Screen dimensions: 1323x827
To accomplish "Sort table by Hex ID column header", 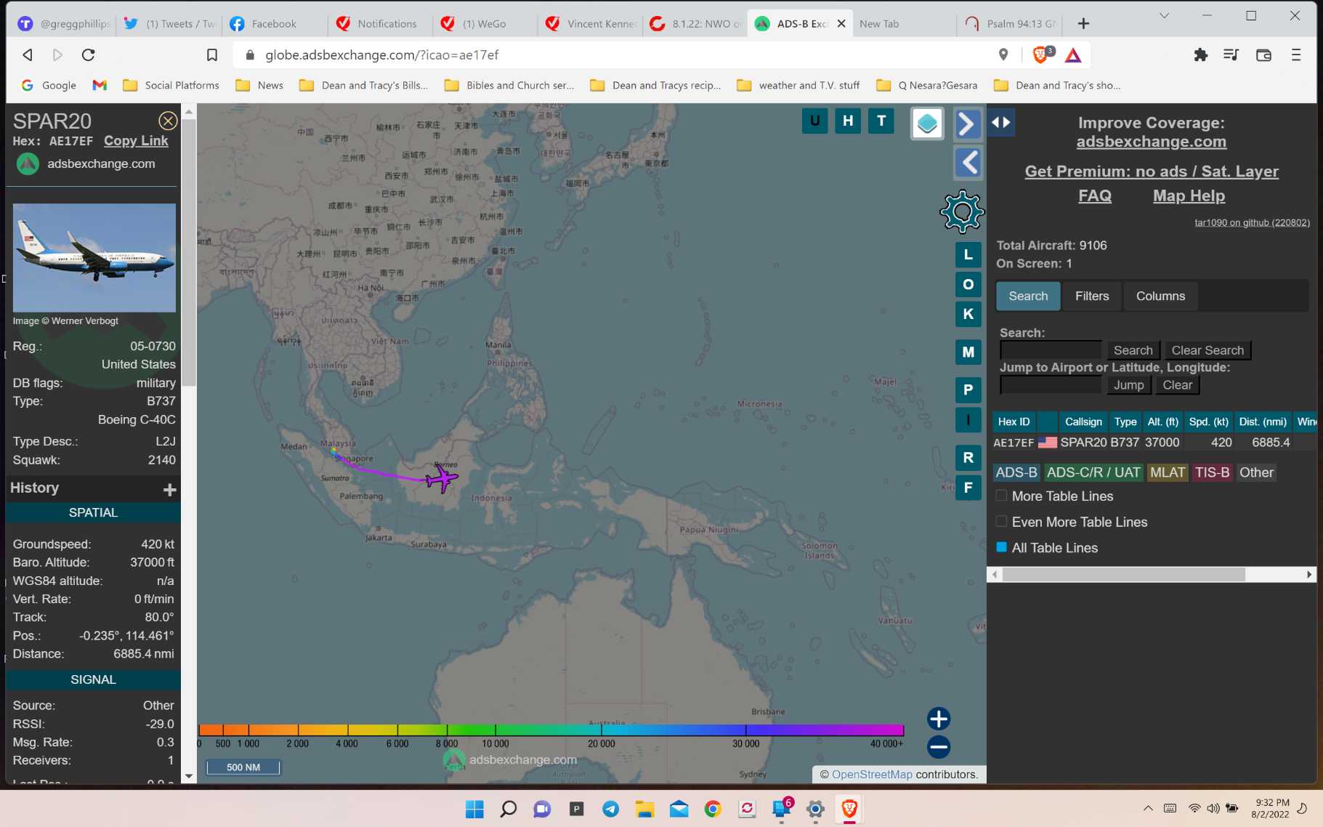I will (1014, 421).
